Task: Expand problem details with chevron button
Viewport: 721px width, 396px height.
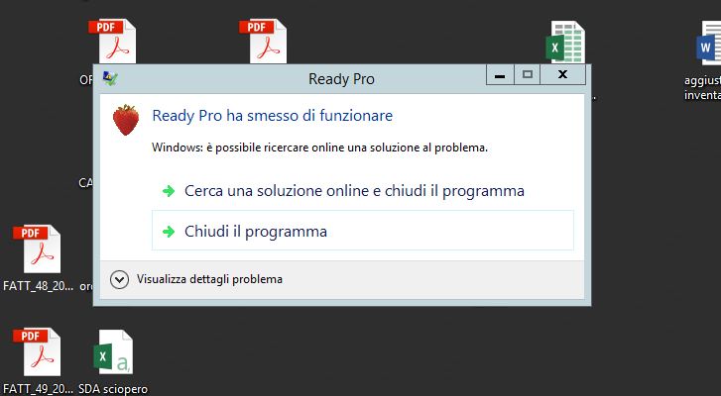Action: tap(119, 279)
